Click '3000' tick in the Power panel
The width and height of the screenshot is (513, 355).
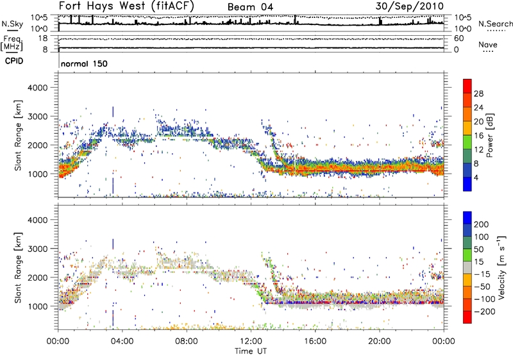[x=38, y=117]
